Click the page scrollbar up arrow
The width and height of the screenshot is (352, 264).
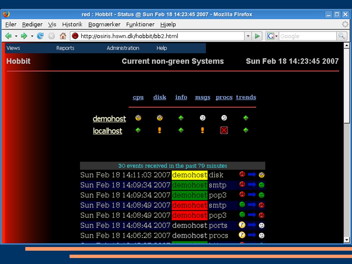[347, 46]
